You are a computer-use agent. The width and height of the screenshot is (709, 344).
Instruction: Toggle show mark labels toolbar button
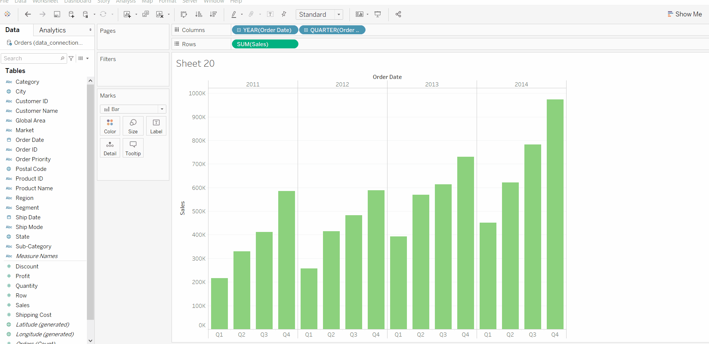pos(270,14)
